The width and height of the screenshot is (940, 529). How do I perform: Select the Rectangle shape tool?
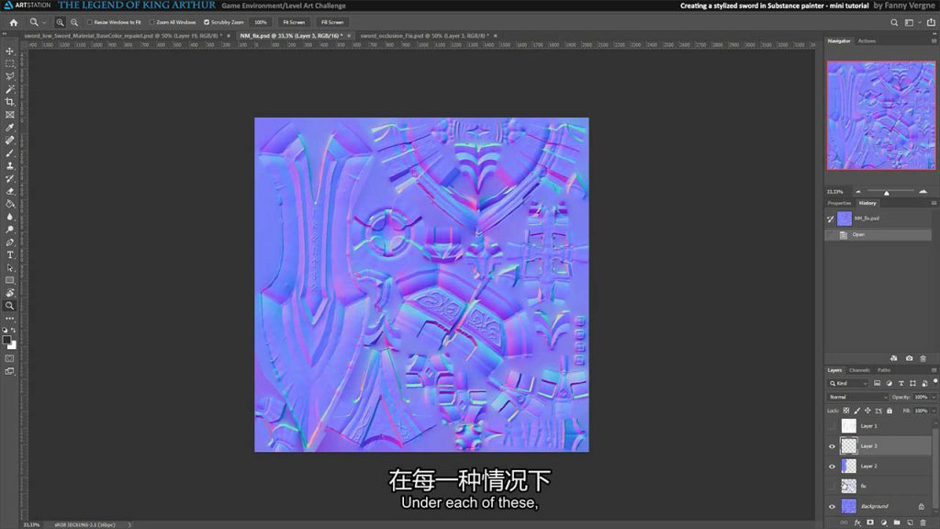[x=9, y=280]
